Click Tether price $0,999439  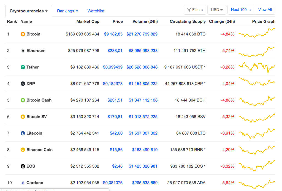tap(113, 67)
